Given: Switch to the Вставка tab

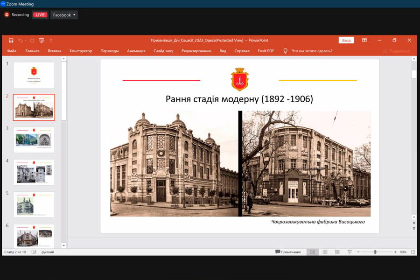Looking at the screenshot, I should tap(55, 51).
